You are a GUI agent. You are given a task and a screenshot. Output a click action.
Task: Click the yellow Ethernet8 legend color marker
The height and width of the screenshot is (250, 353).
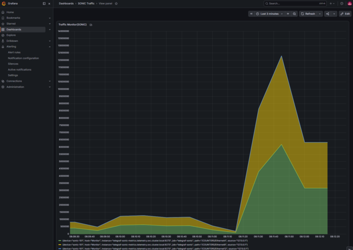[60, 244]
